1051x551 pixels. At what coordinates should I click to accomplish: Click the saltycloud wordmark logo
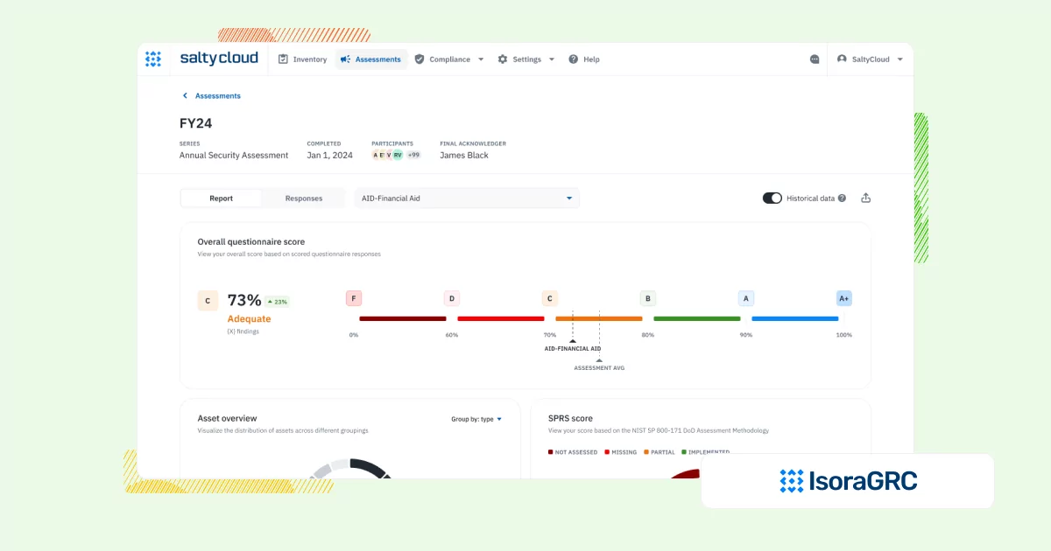pyautogui.click(x=219, y=59)
